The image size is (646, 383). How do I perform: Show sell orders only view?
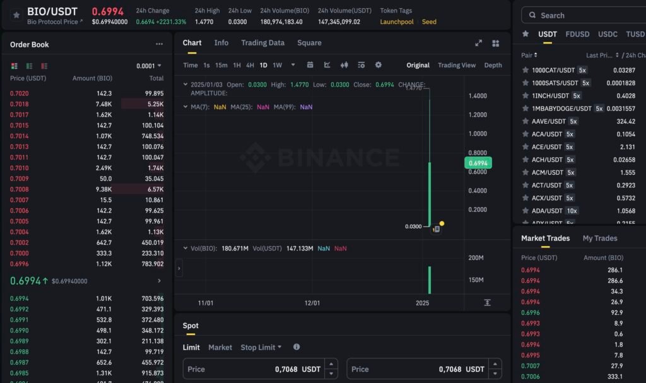[44, 66]
